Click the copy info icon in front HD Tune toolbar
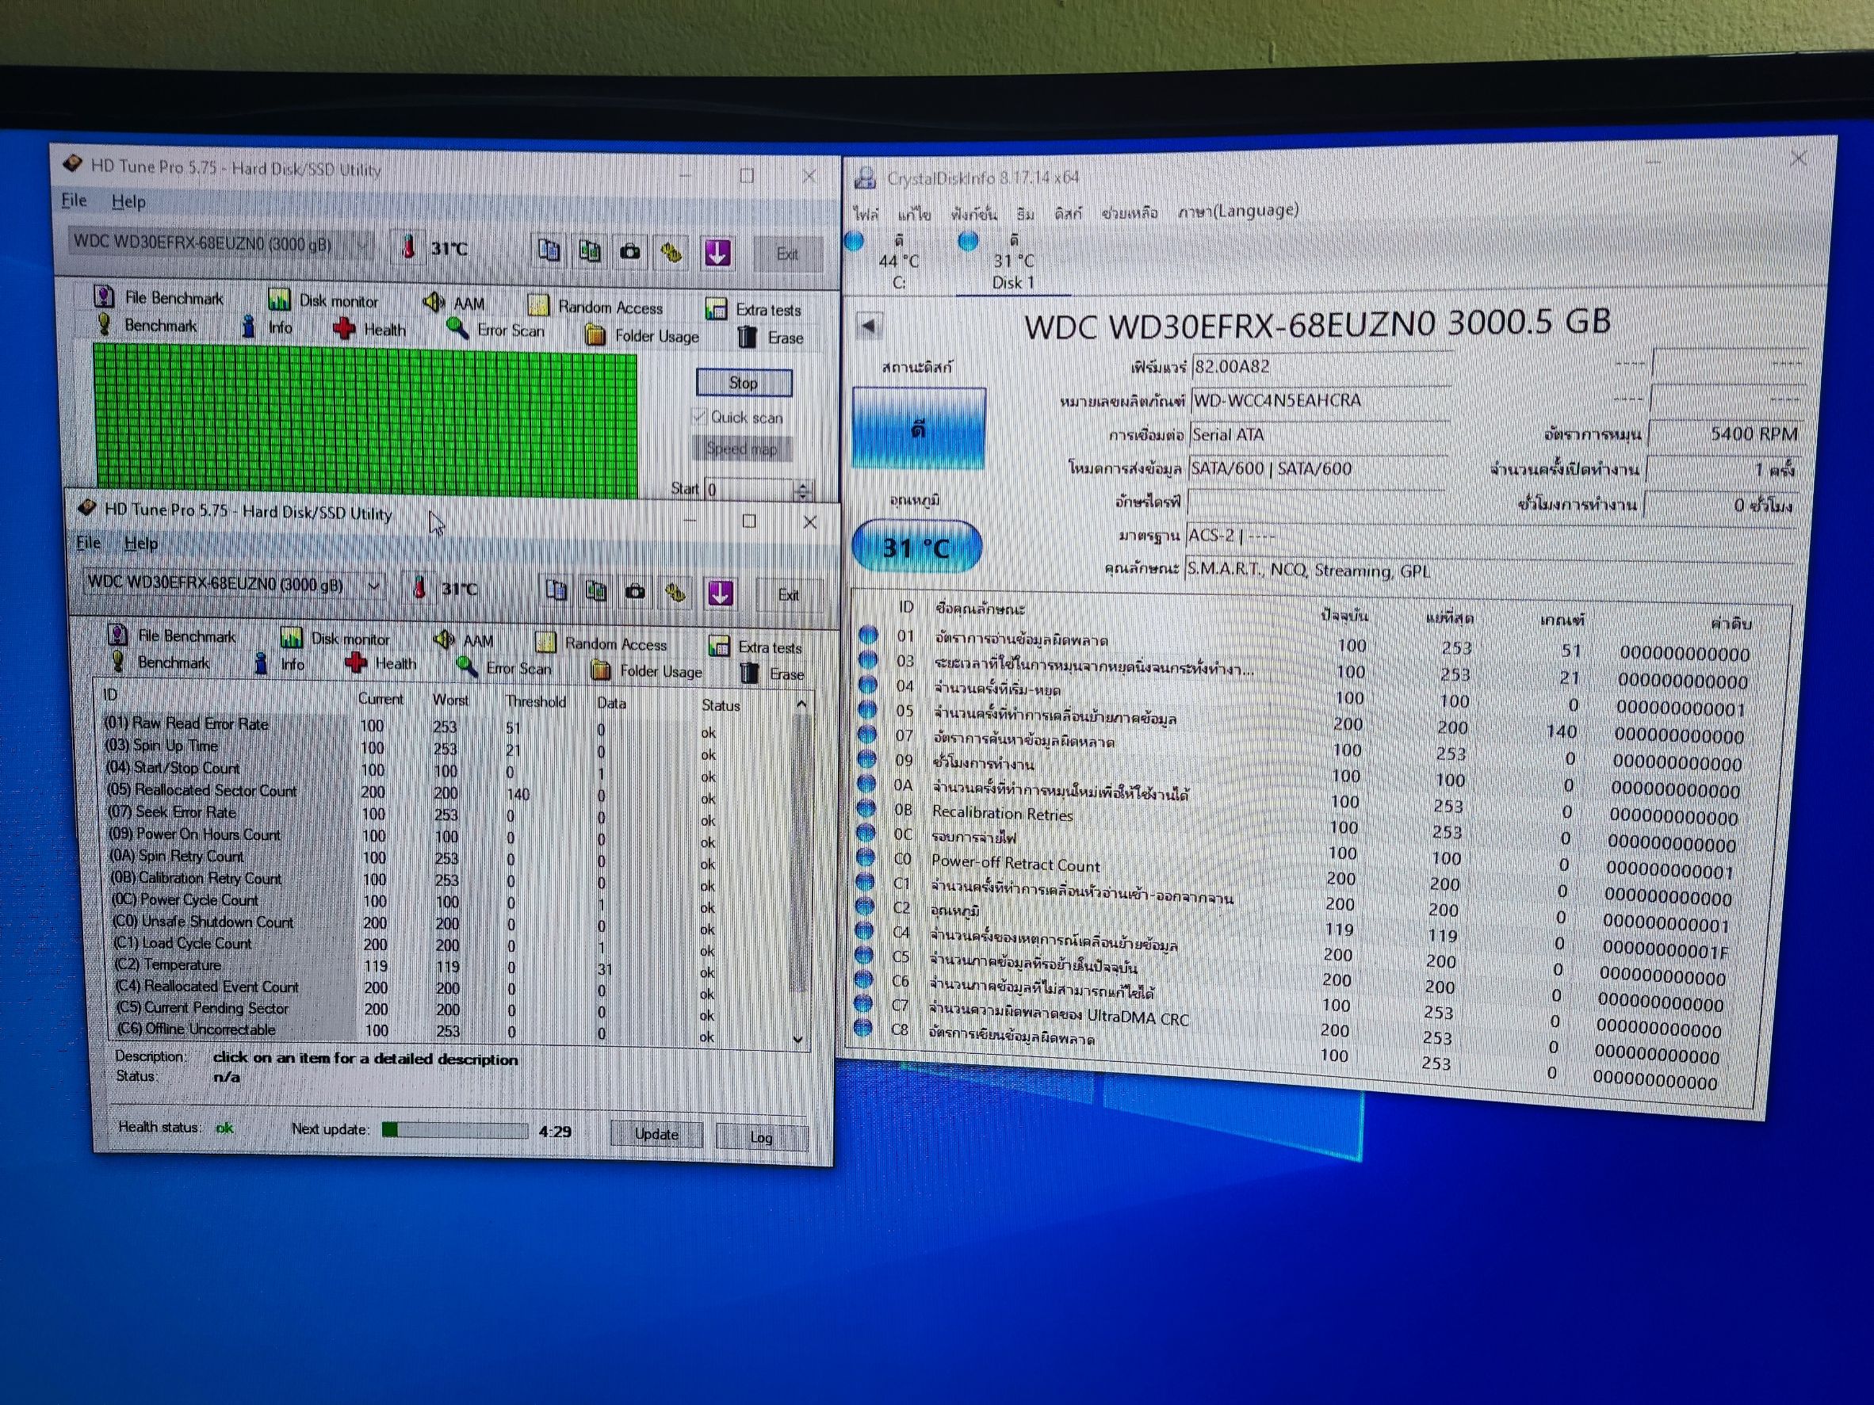Viewport: 1874px width, 1405px height. (556, 590)
